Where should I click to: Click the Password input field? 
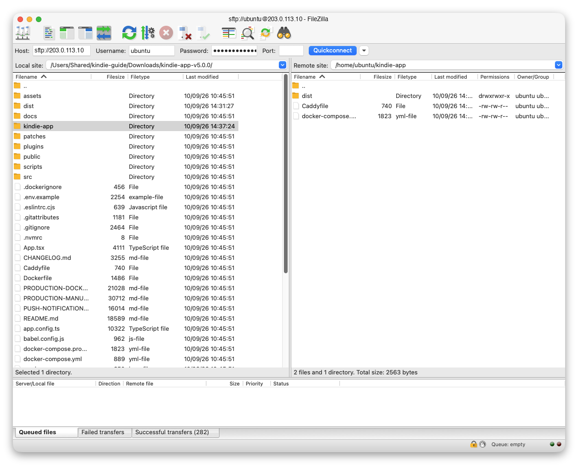(235, 51)
